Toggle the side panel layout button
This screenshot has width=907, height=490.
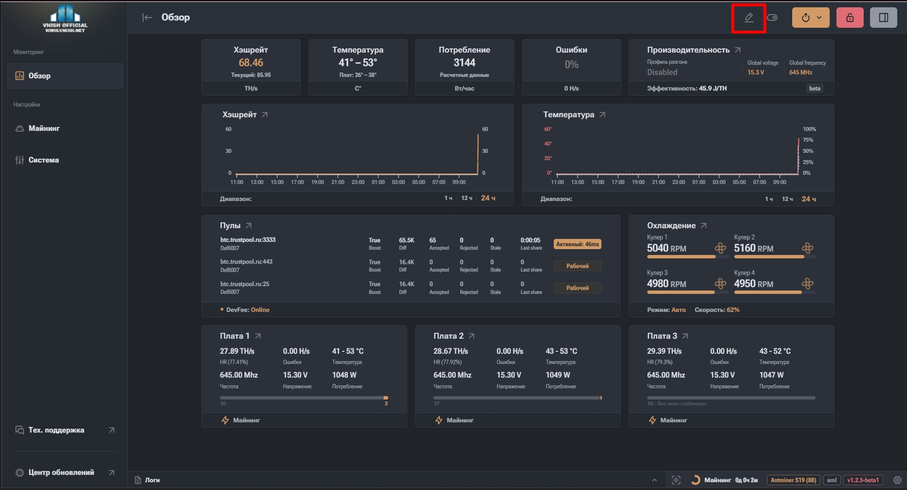[884, 18]
